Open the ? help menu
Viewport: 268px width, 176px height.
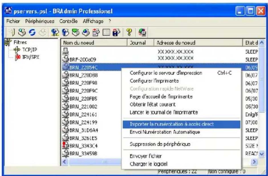(109, 21)
